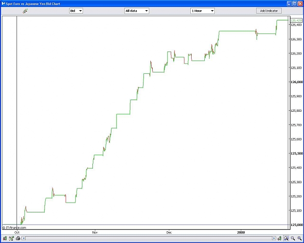304x243 pixels.
Task: Minimize the chart window
Action: pos(289,3)
